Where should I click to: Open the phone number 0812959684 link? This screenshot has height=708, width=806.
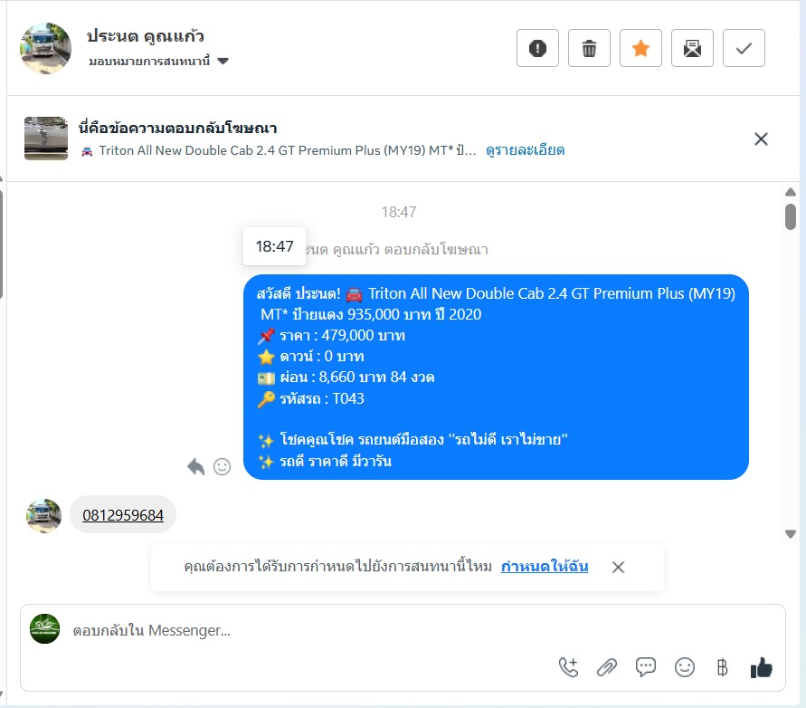point(123,515)
